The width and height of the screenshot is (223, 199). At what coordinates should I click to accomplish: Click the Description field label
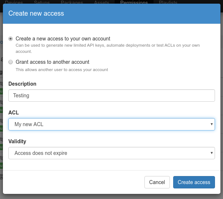[x=22, y=84]
